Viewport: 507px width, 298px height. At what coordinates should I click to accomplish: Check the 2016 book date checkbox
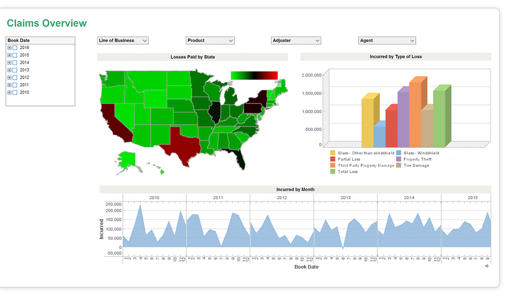tap(15, 48)
